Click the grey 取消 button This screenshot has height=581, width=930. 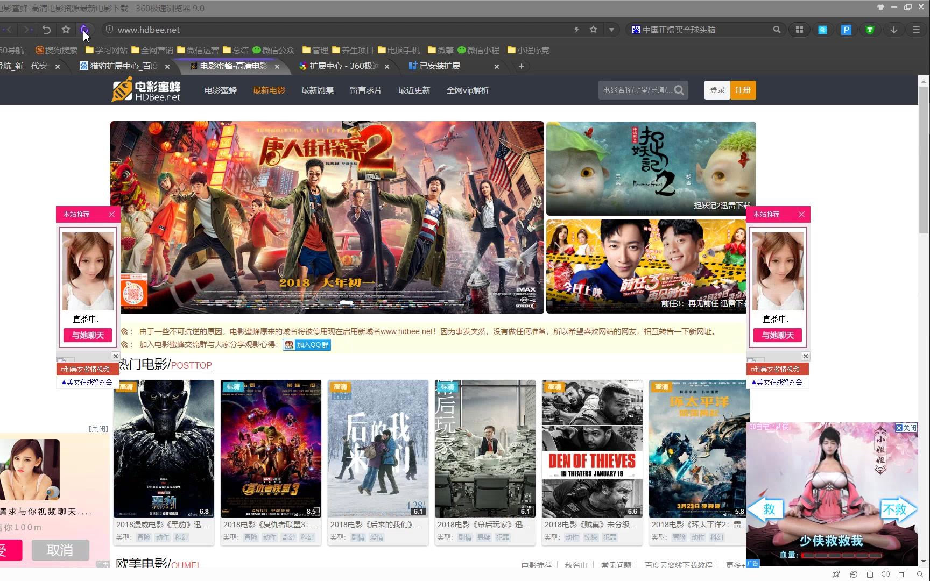[x=60, y=550]
